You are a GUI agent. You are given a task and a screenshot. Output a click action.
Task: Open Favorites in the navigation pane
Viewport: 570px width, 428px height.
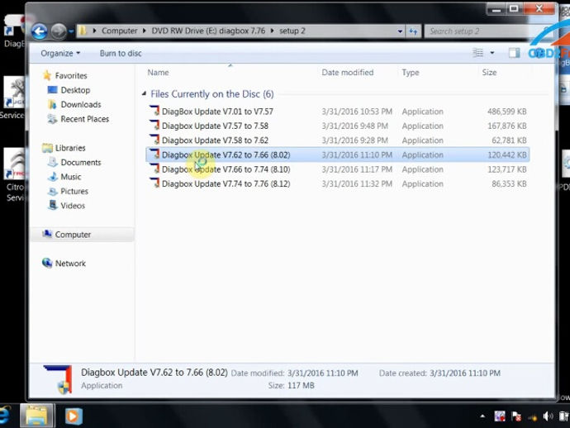click(x=71, y=76)
